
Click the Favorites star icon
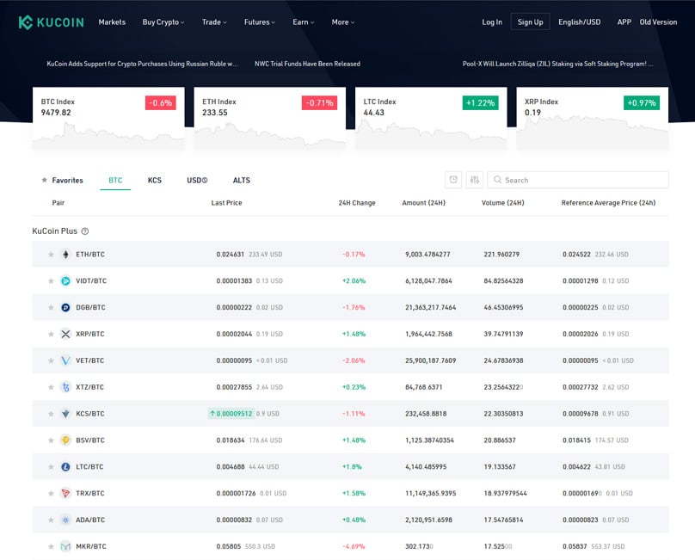(44, 180)
